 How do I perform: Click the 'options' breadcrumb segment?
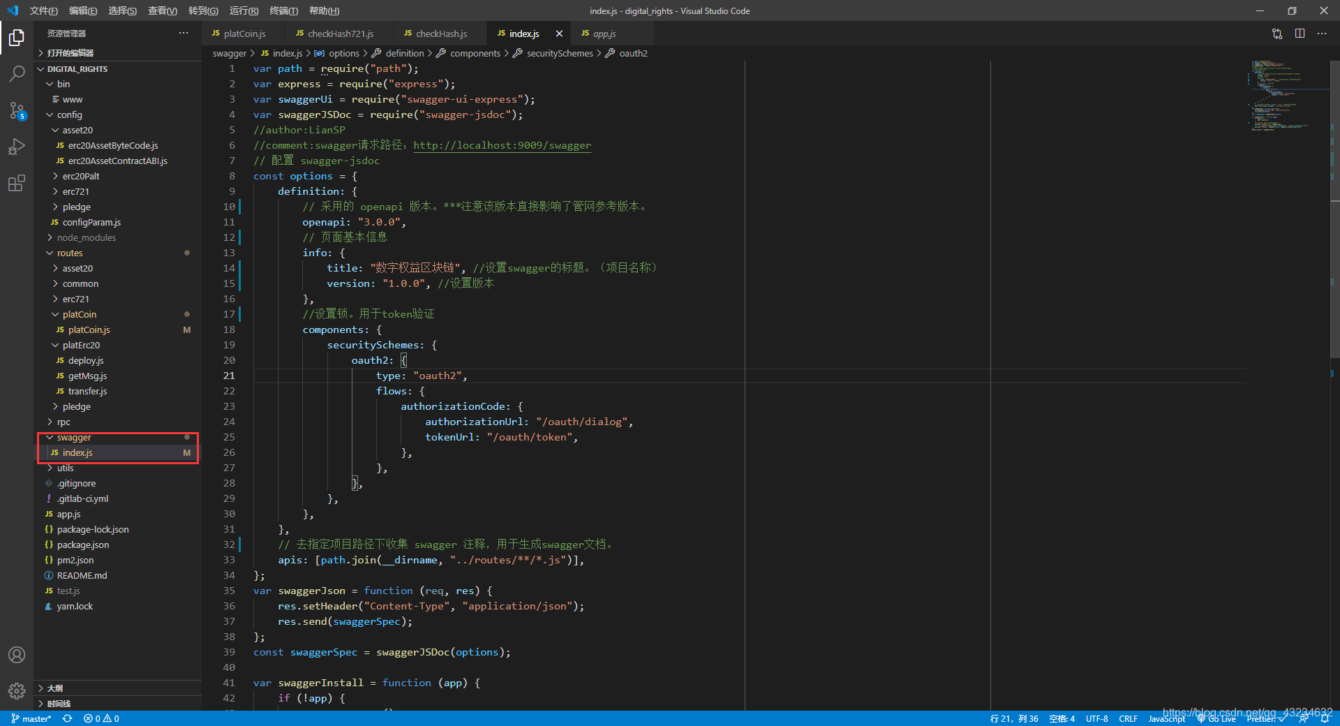pos(338,53)
